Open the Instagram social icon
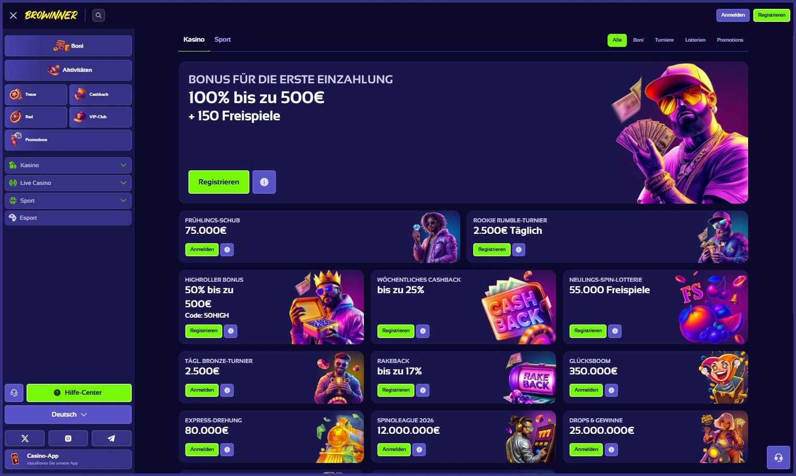Viewport: 796px width, 476px height. (x=68, y=439)
